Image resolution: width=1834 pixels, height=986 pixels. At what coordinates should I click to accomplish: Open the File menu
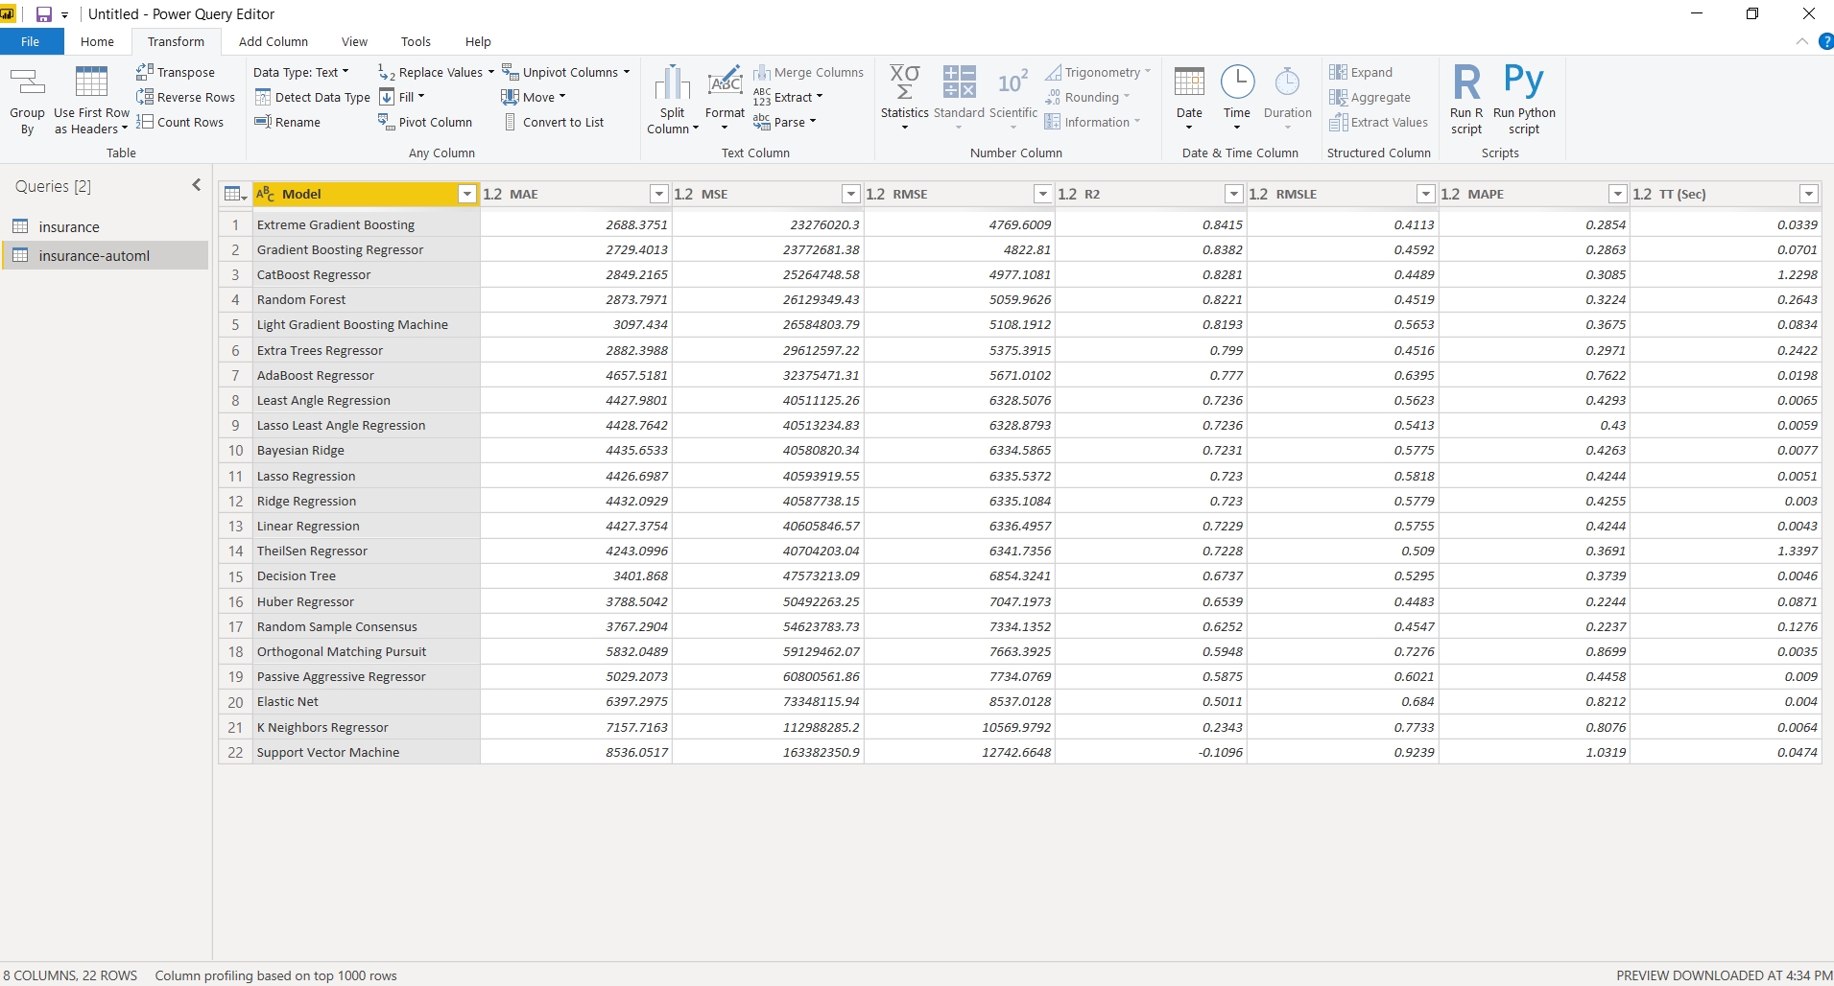coord(31,41)
